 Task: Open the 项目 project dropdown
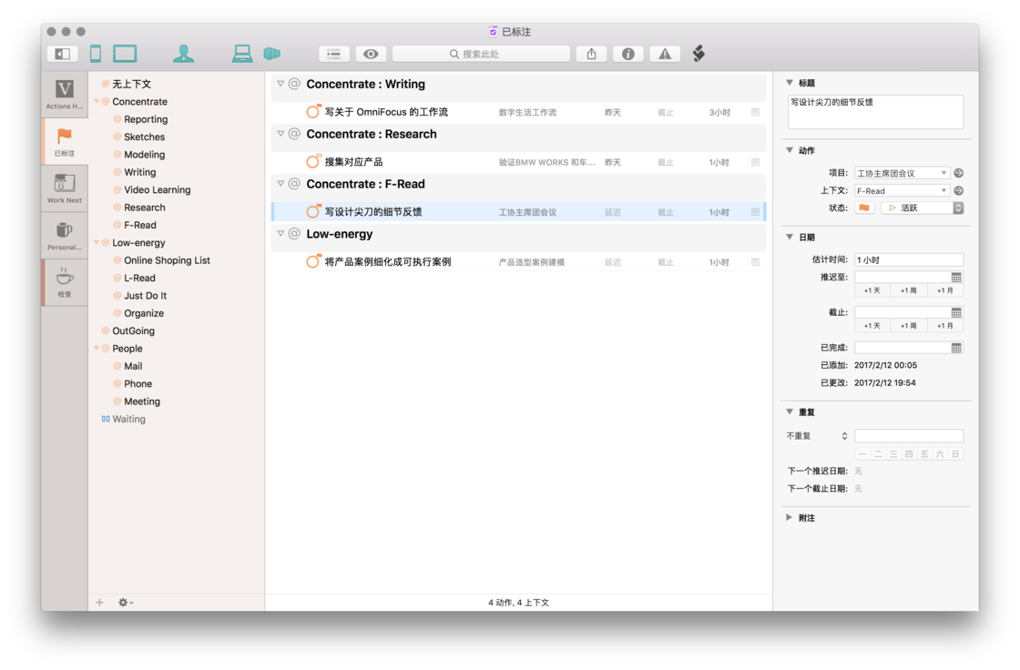click(902, 173)
